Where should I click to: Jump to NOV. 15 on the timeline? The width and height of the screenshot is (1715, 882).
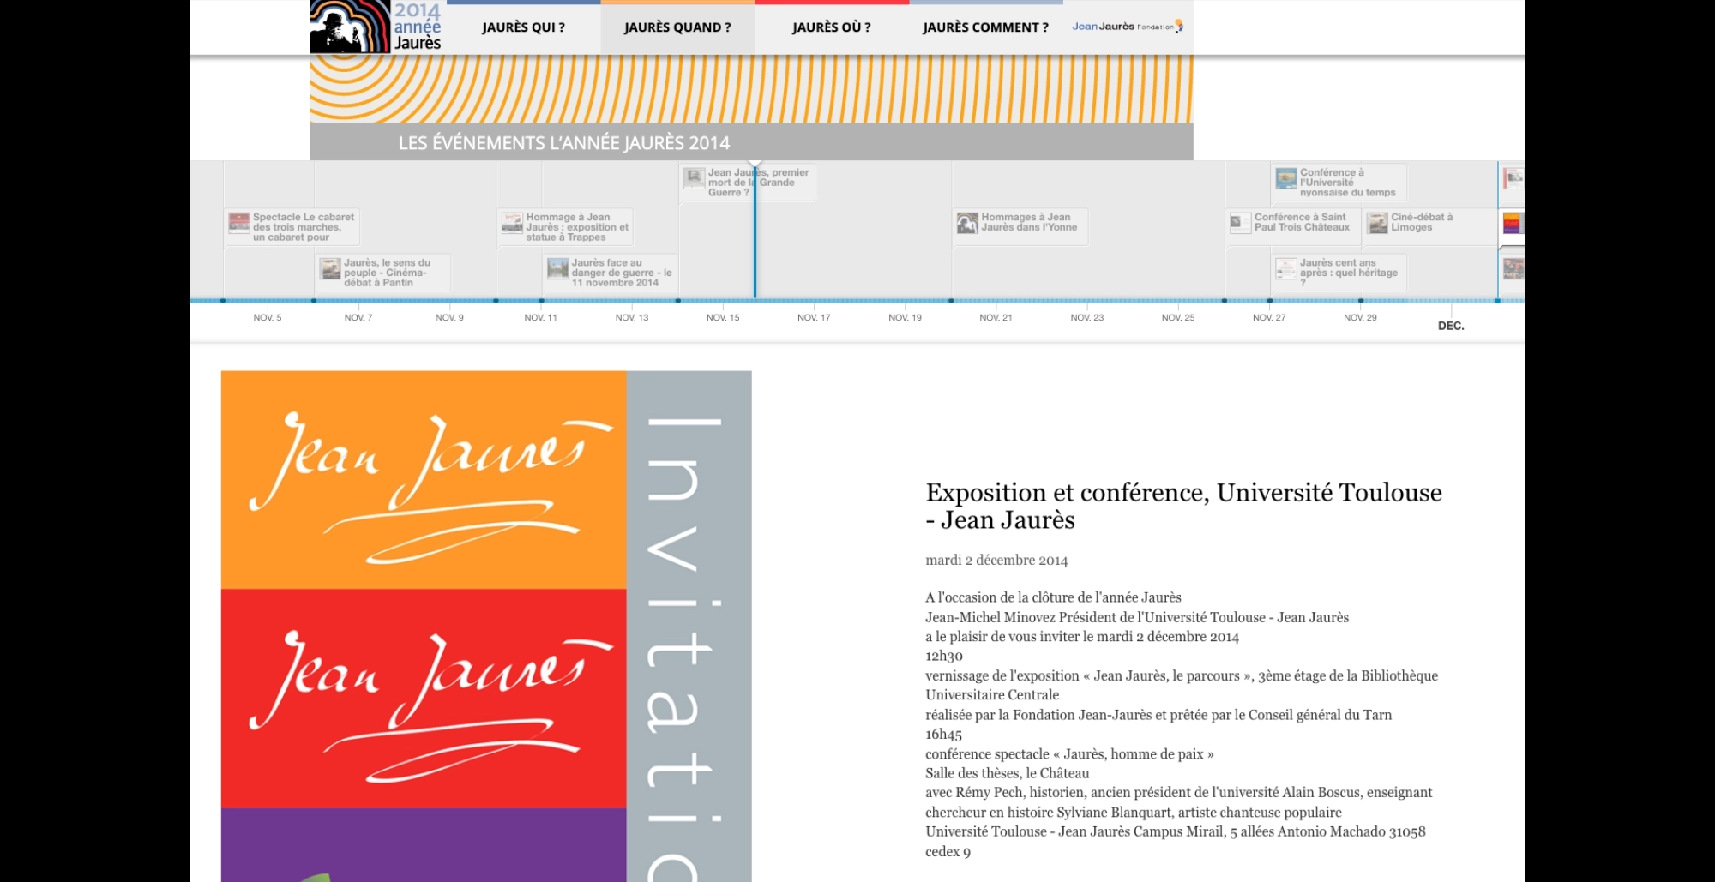click(x=723, y=318)
